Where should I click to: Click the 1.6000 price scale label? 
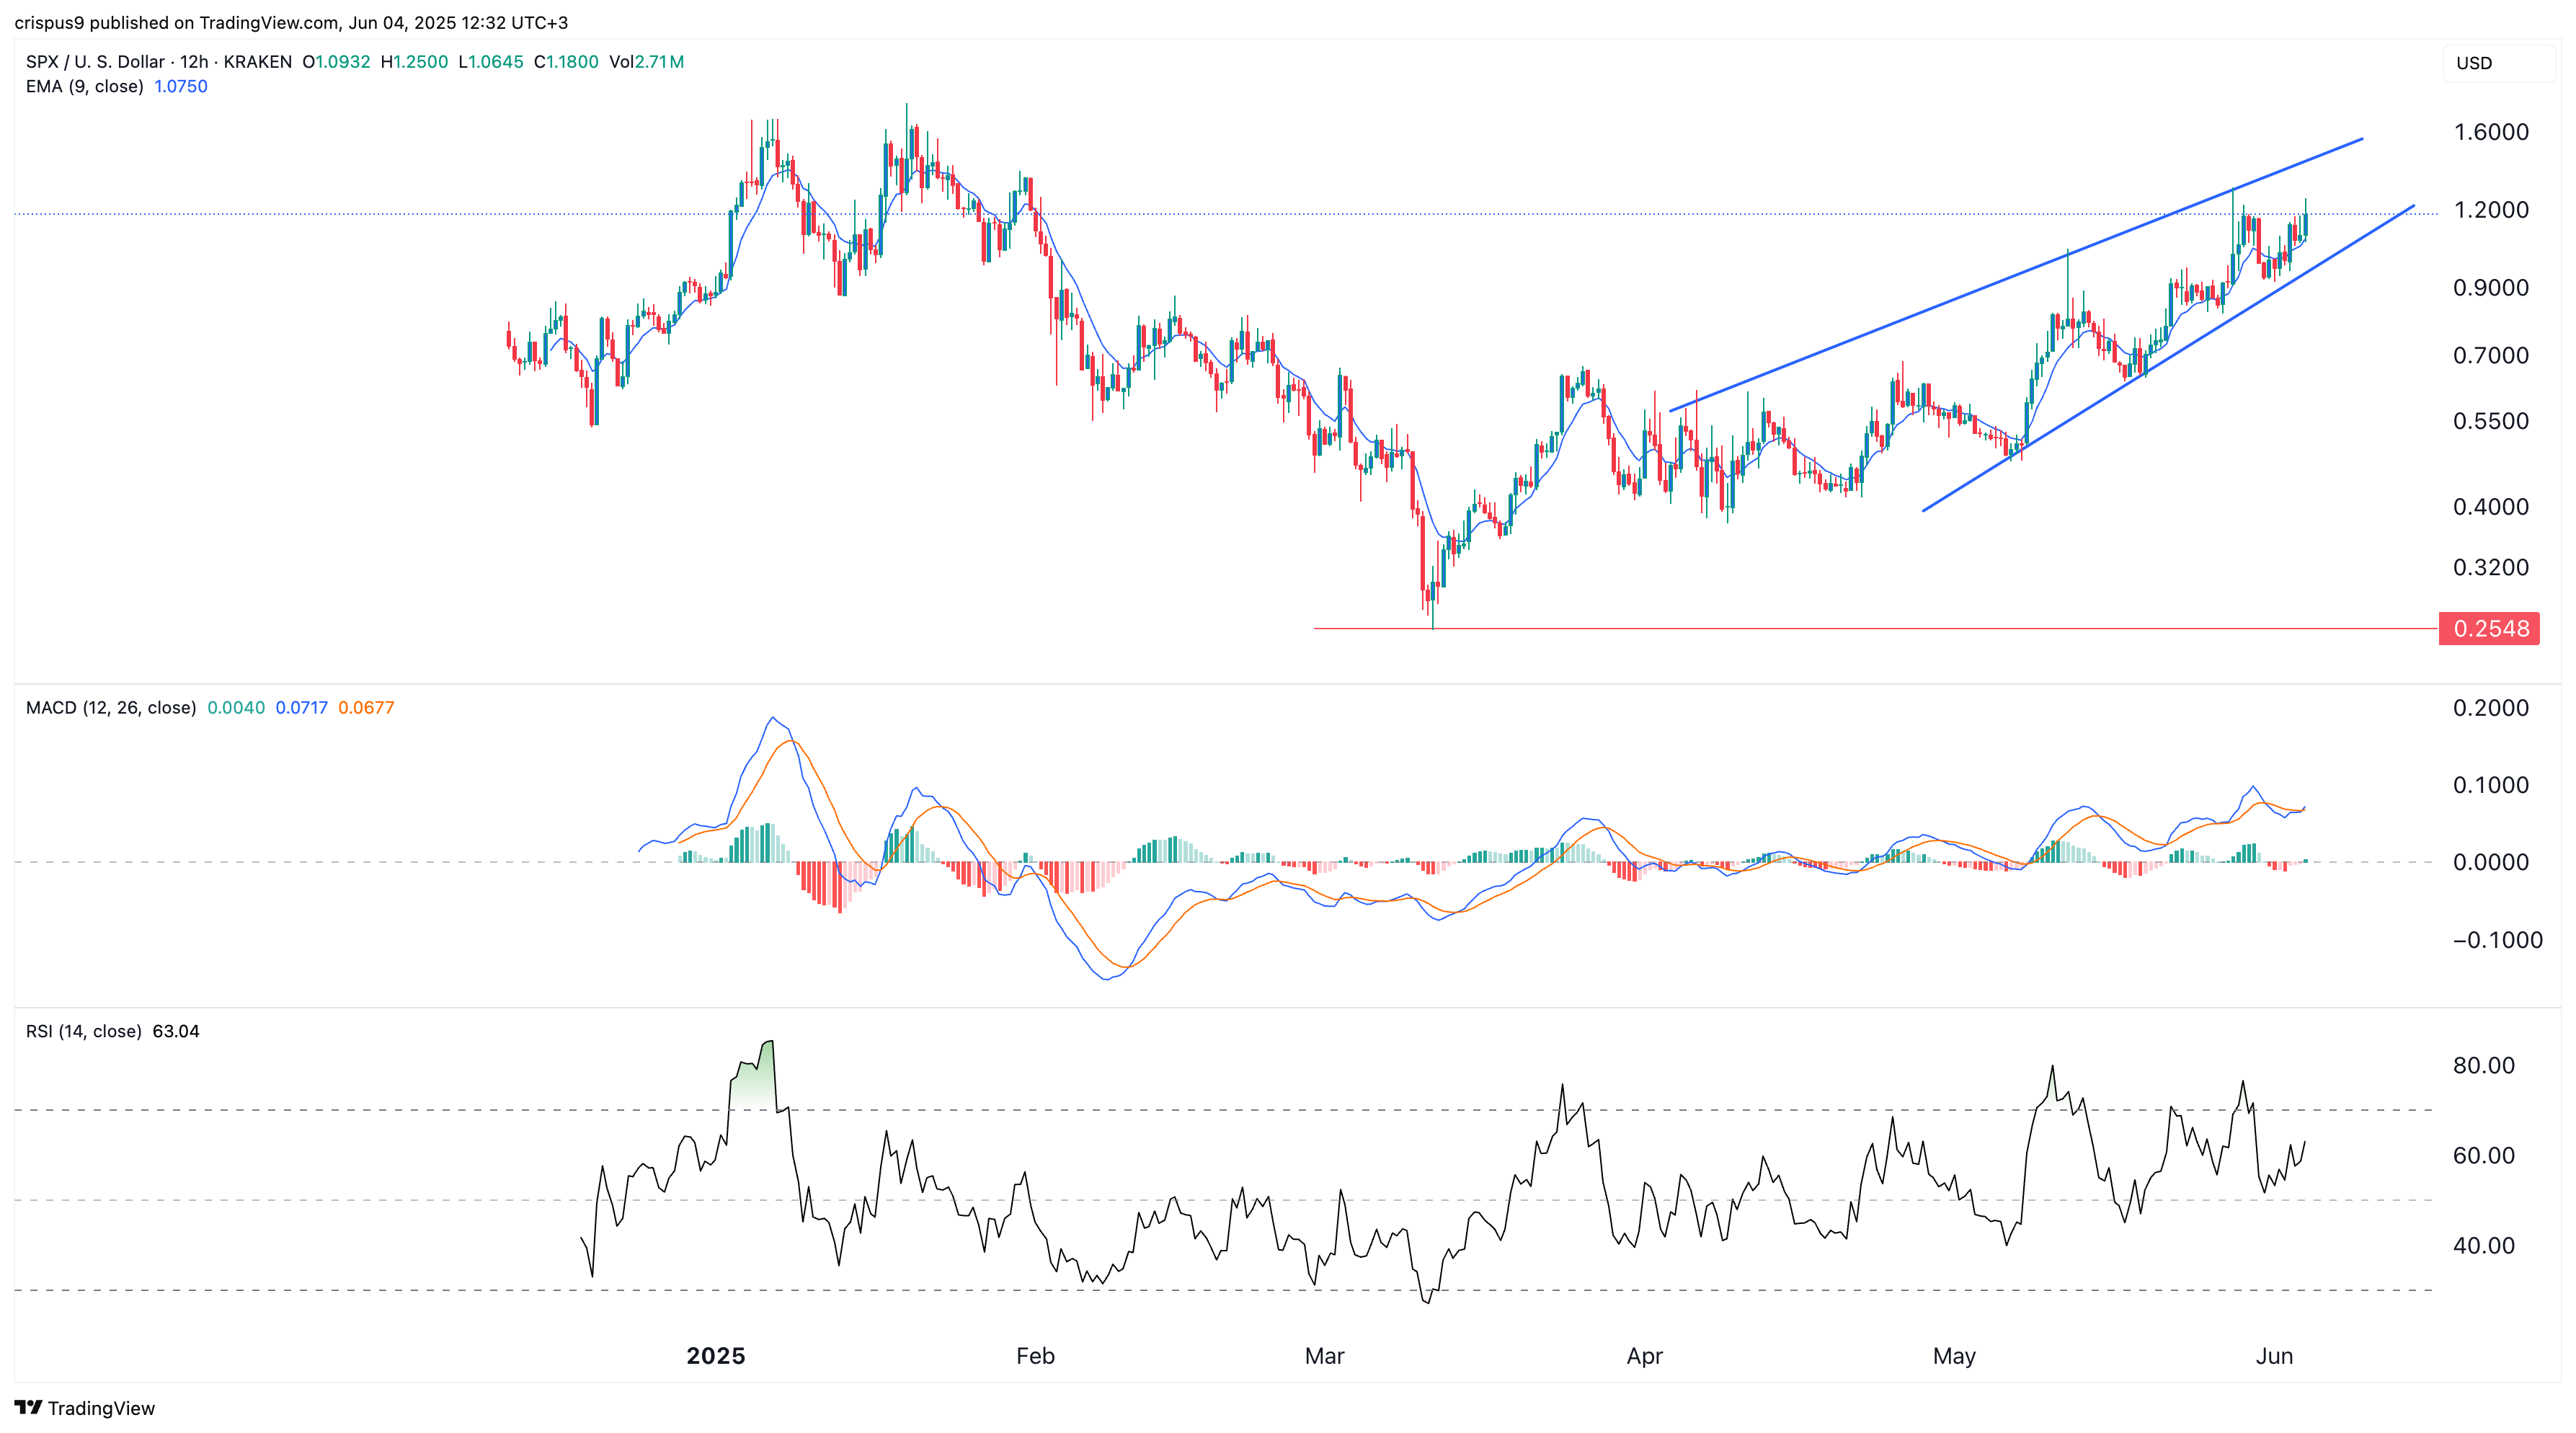click(2490, 132)
